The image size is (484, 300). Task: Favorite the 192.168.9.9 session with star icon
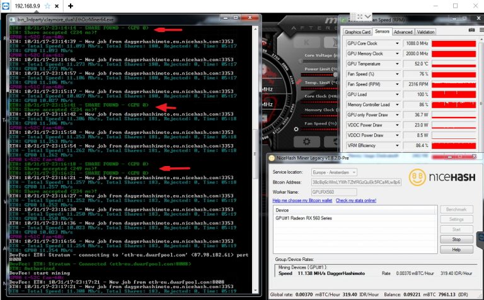tap(47, 6)
